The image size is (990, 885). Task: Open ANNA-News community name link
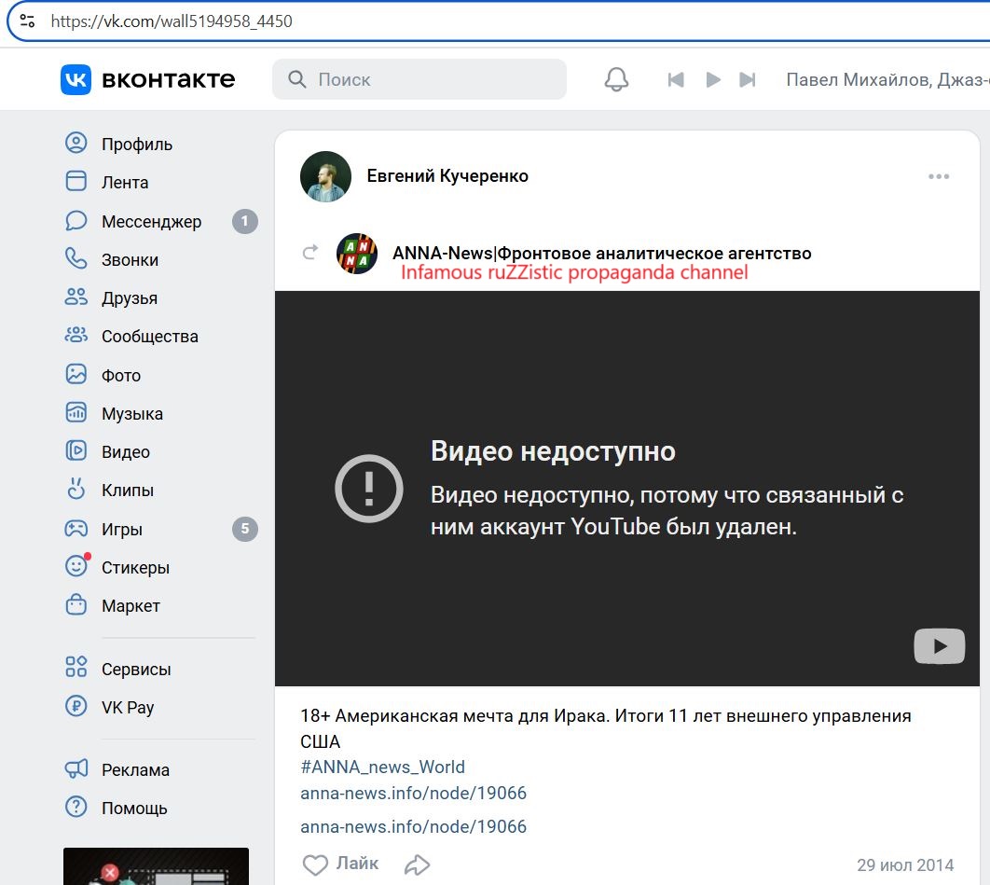coord(601,254)
